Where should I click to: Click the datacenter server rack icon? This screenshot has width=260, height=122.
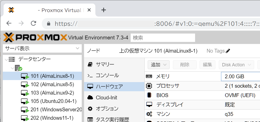click(x=12, y=59)
